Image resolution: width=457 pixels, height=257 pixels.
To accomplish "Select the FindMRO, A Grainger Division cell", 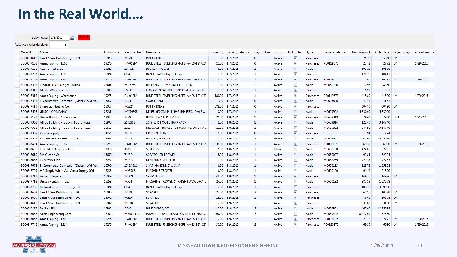I will tap(60, 85).
